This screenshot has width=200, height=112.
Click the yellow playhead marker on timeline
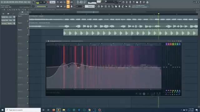pyautogui.click(x=158, y=14)
